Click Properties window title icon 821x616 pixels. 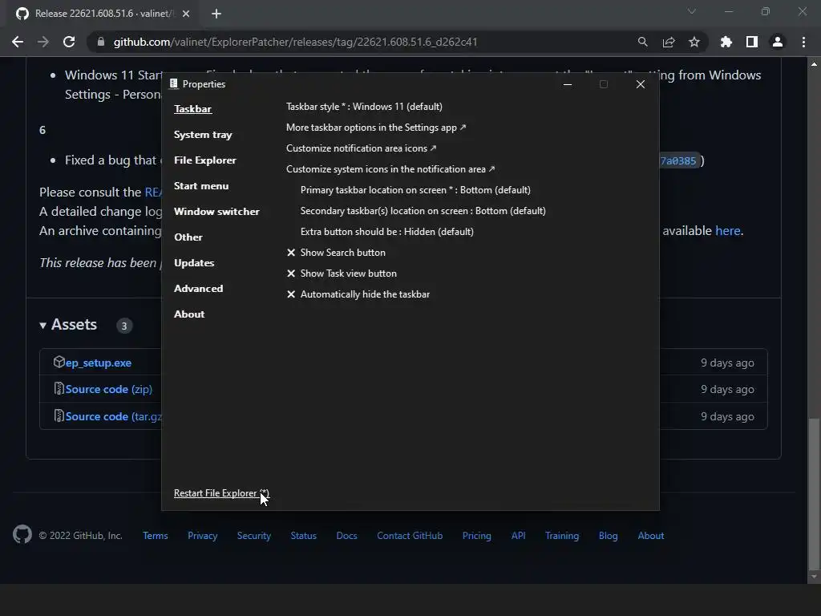(174, 83)
